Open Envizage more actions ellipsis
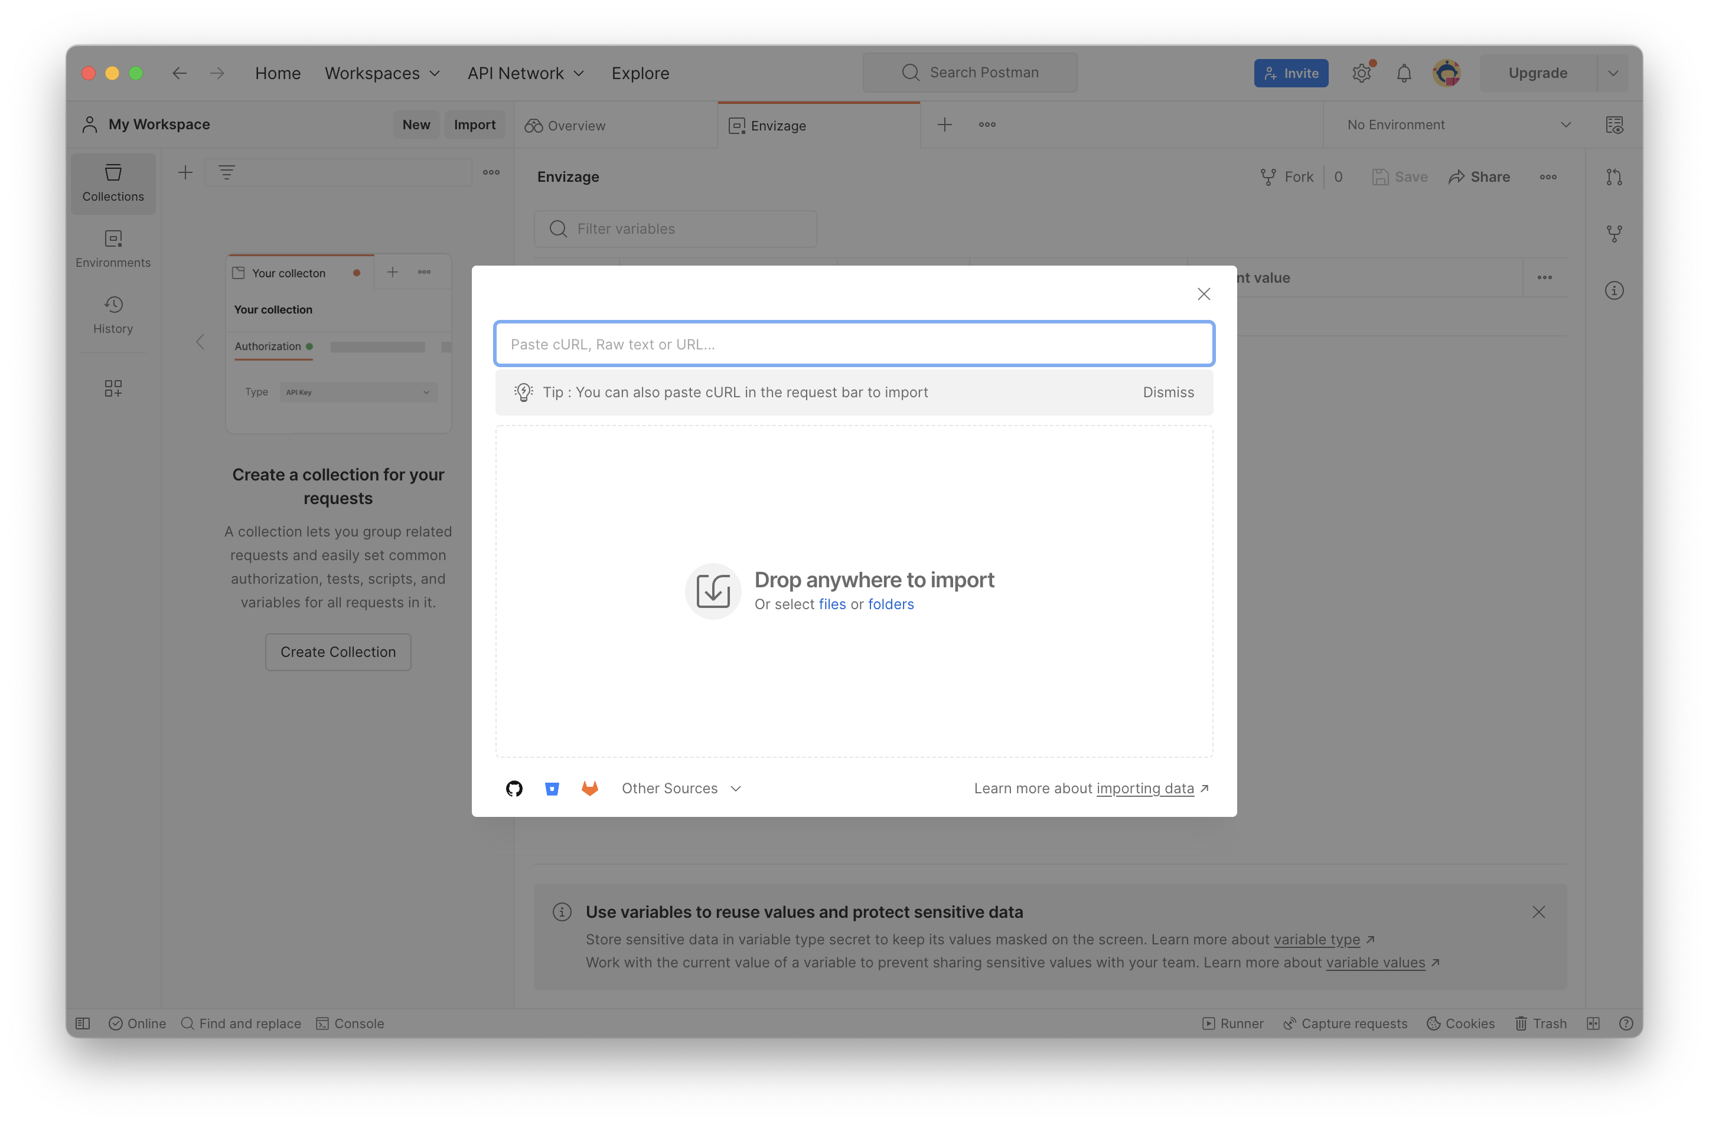The height and width of the screenshot is (1125, 1709). (x=1547, y=176)
